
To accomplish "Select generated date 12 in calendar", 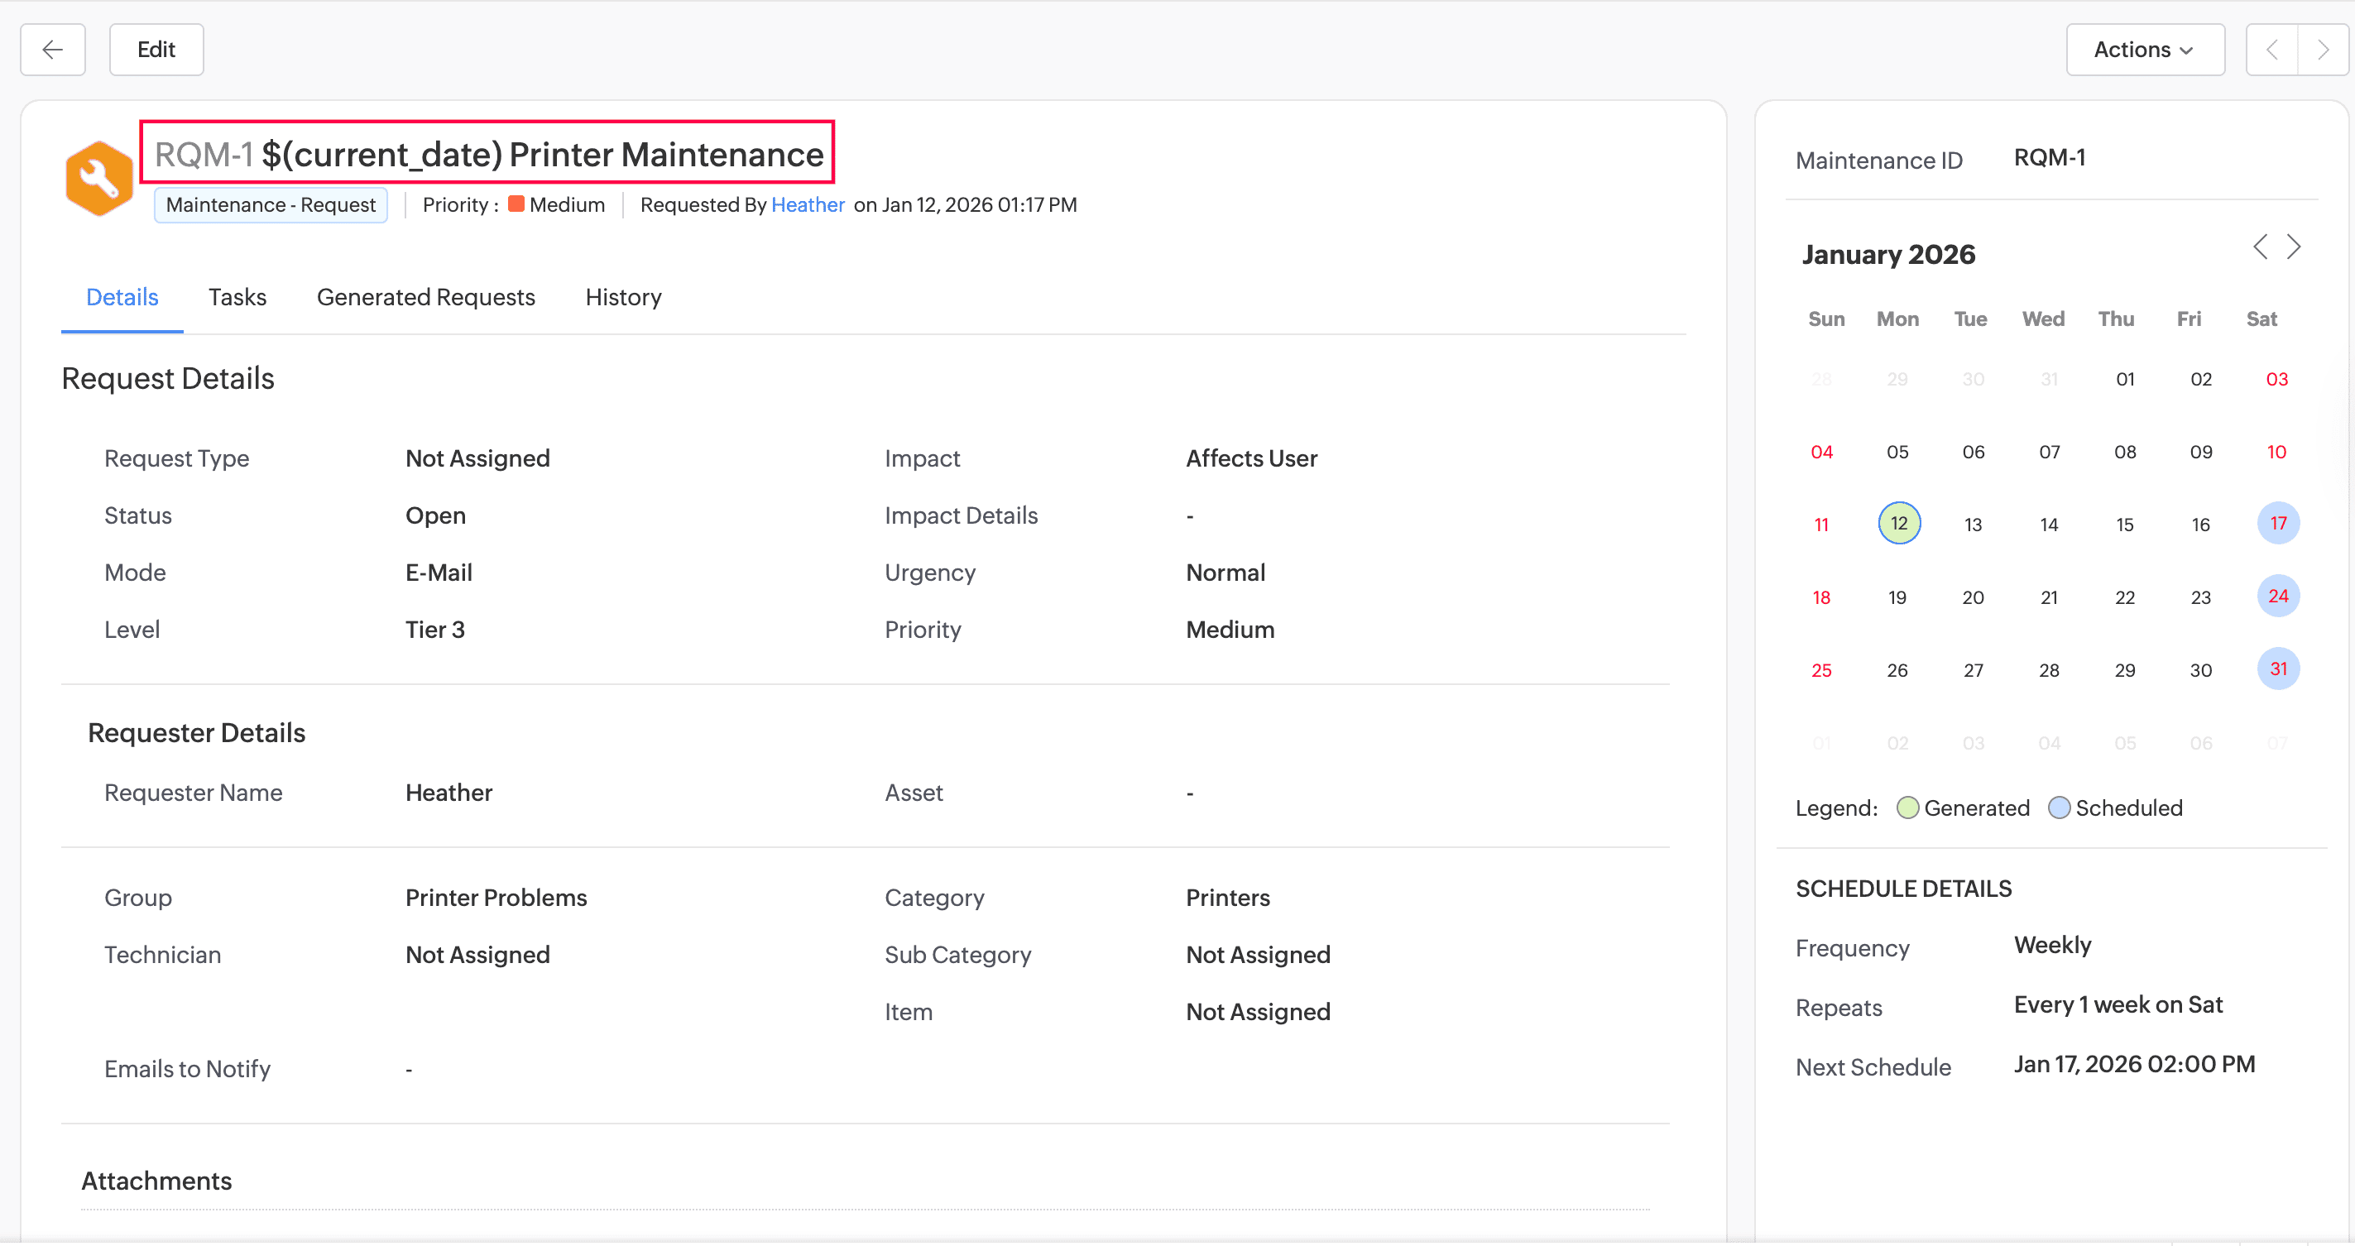I will (x=1899, y=523).
